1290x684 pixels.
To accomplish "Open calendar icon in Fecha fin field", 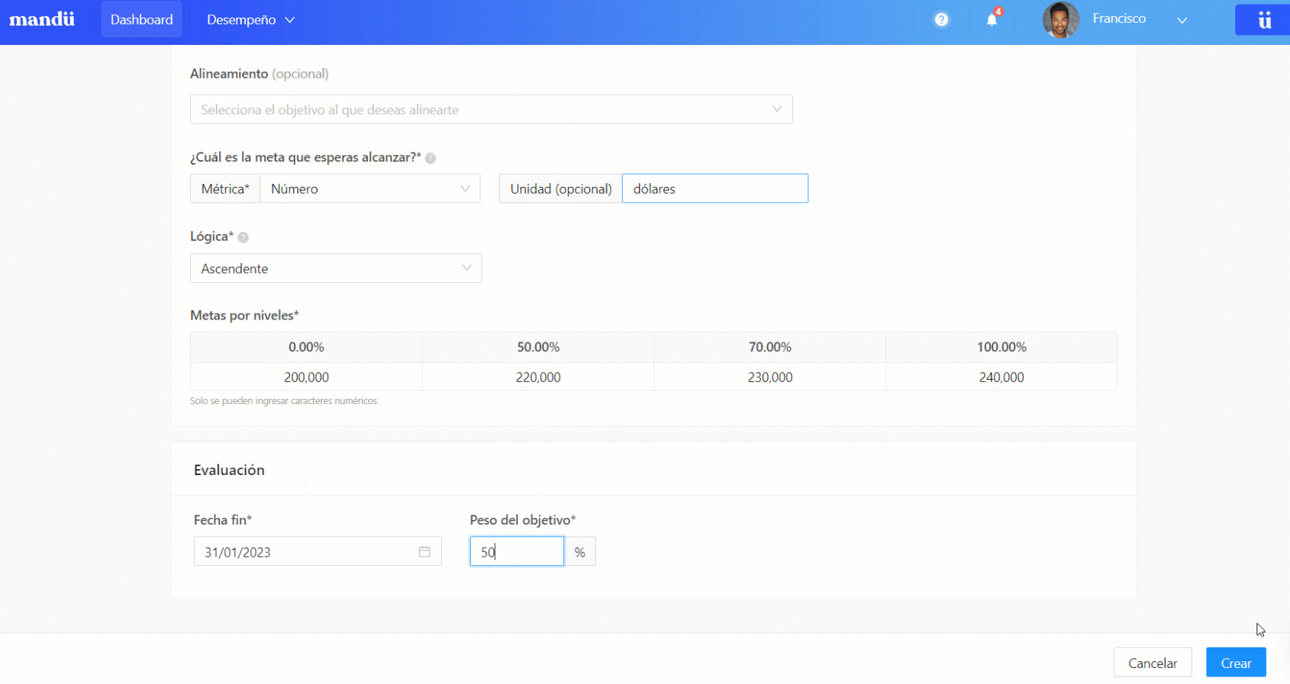I will point(424,551).
